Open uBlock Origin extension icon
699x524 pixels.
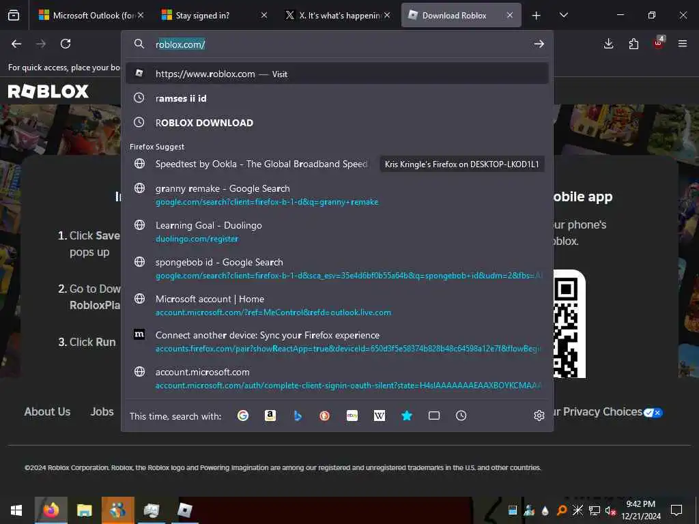click(659, 43)
